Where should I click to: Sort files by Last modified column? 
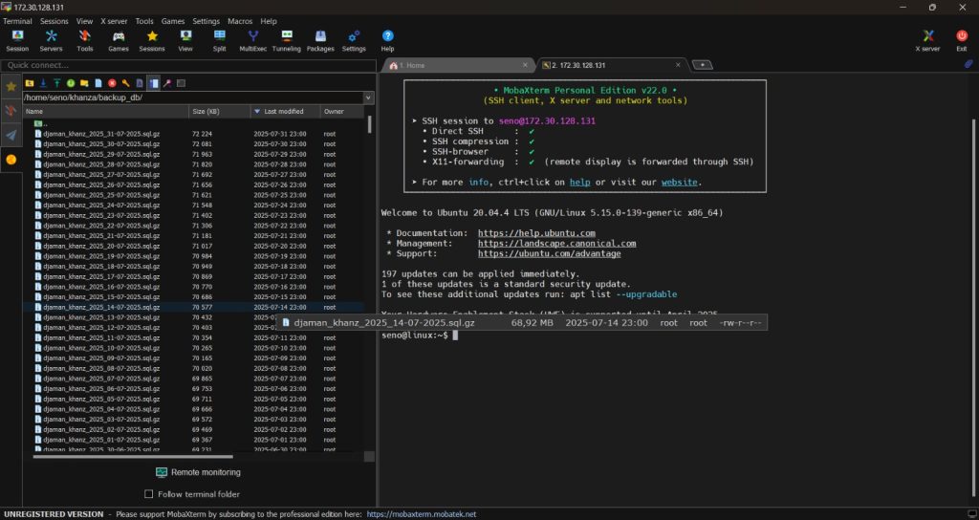click(283, 112)
